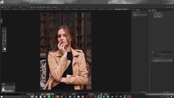The width and height of the screenshot is (174, 98).
Task: Switch to the Channels tab
Action: [x=156, y=52]
